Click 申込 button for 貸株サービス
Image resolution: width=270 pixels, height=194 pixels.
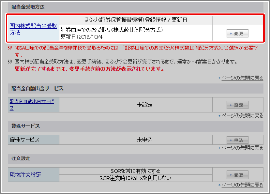click(x=238, y=140)
